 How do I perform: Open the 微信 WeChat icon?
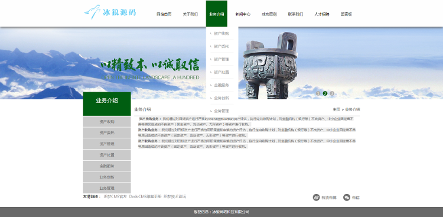[347, 197]
